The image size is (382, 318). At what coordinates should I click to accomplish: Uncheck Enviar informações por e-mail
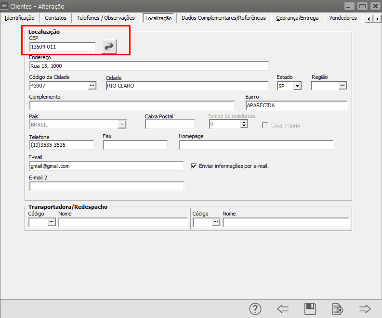coord(194,166)
